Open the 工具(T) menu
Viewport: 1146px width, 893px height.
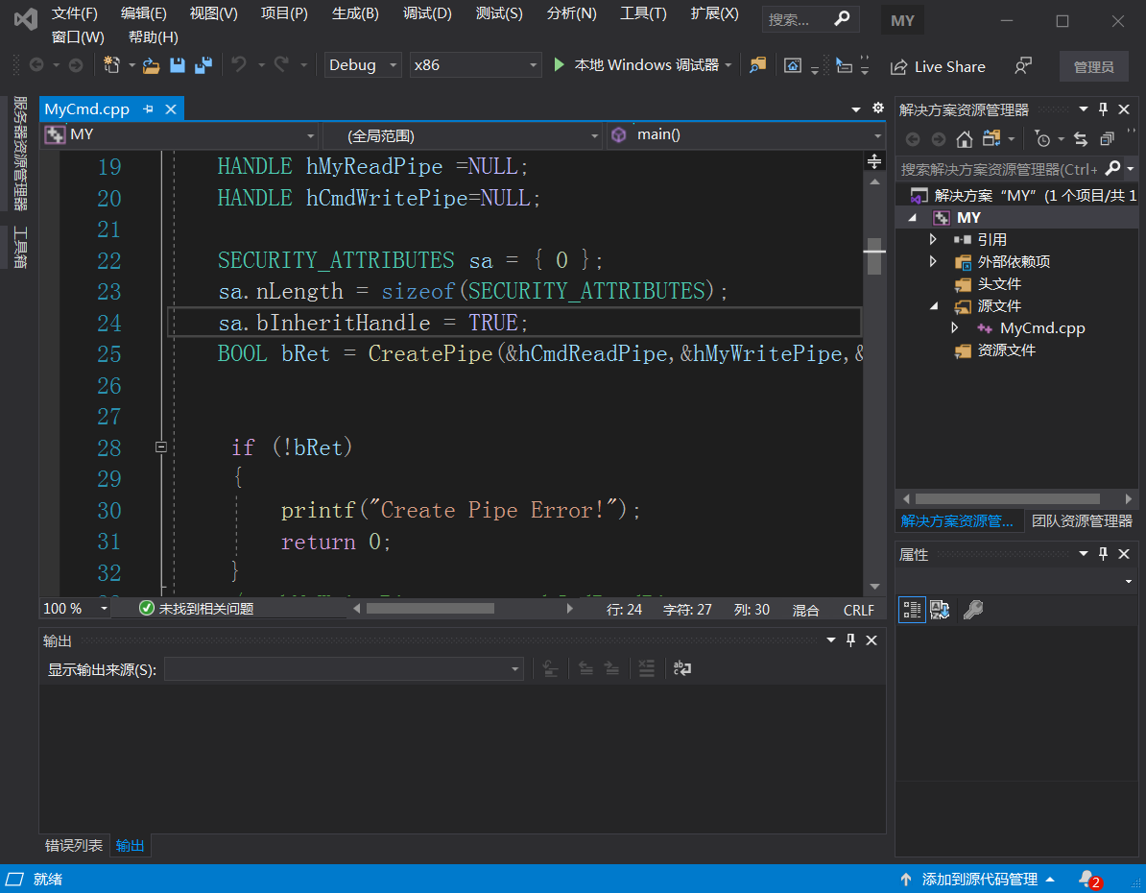point(643,13)
